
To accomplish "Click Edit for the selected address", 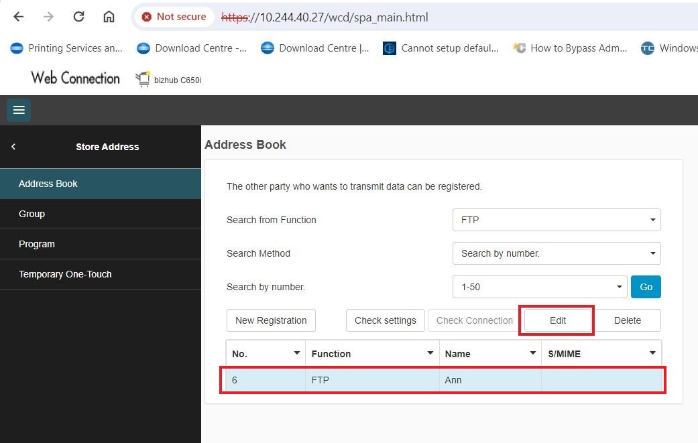I will [557, 320].
